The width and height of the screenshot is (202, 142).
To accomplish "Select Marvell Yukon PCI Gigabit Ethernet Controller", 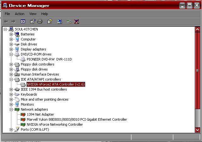I will click(77, 119).
